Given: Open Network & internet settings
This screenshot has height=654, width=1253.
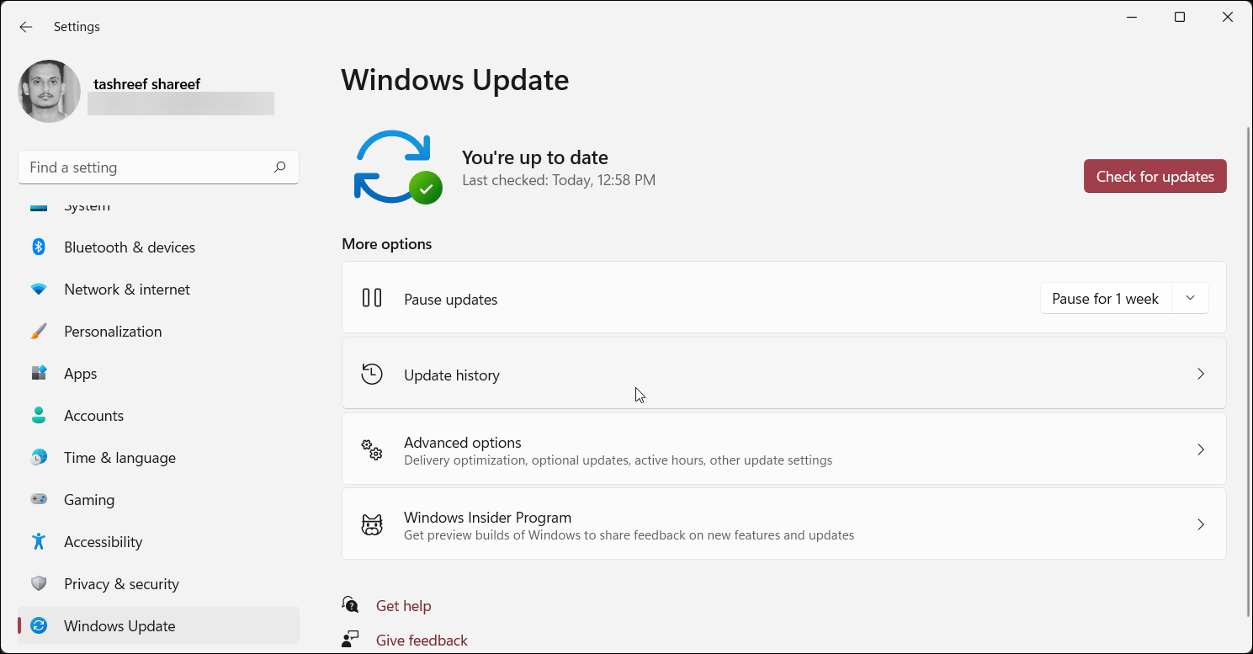Looking at the screenshot, I should 158,289.
